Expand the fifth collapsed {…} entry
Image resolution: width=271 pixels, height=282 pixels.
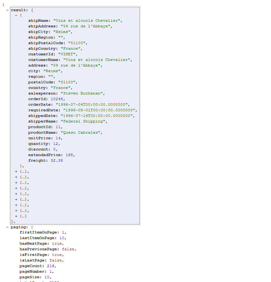[x=16, y=194]
